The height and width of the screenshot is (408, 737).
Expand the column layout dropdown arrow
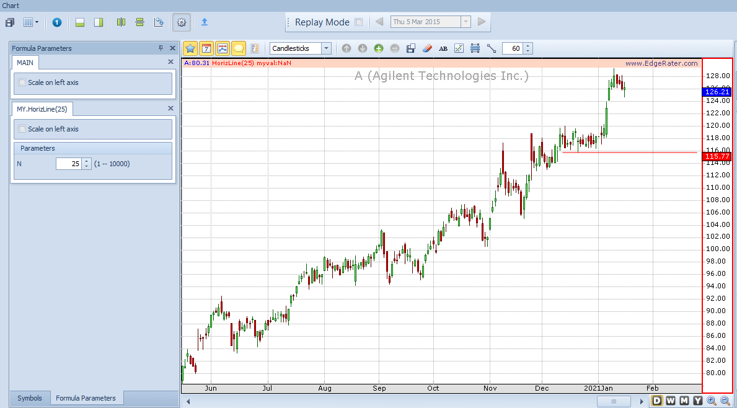pyautogui.click(x=37, y=22)
